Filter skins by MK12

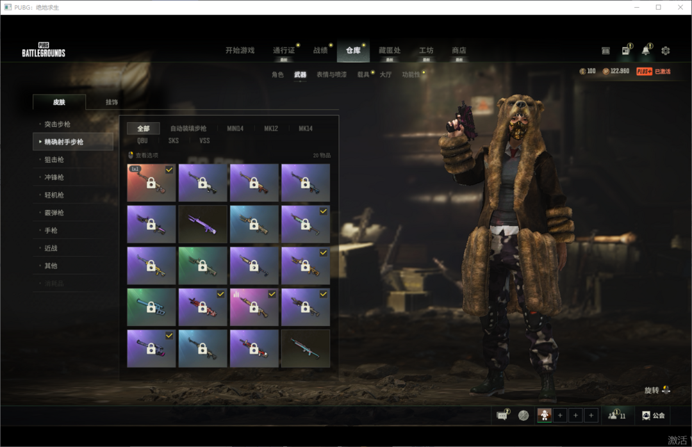(x=271, y=129)
